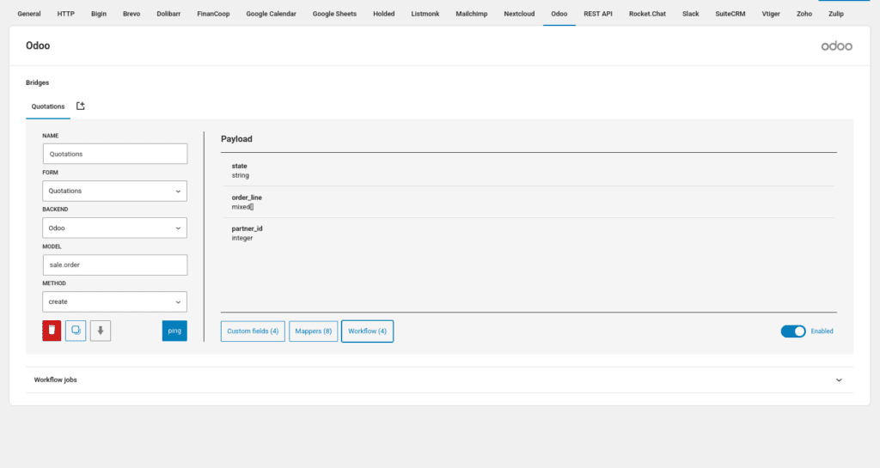Open the Vtiger tab
Image resolution: width=880 pixels, height=468 pixels.
click(x=771, y=14)
